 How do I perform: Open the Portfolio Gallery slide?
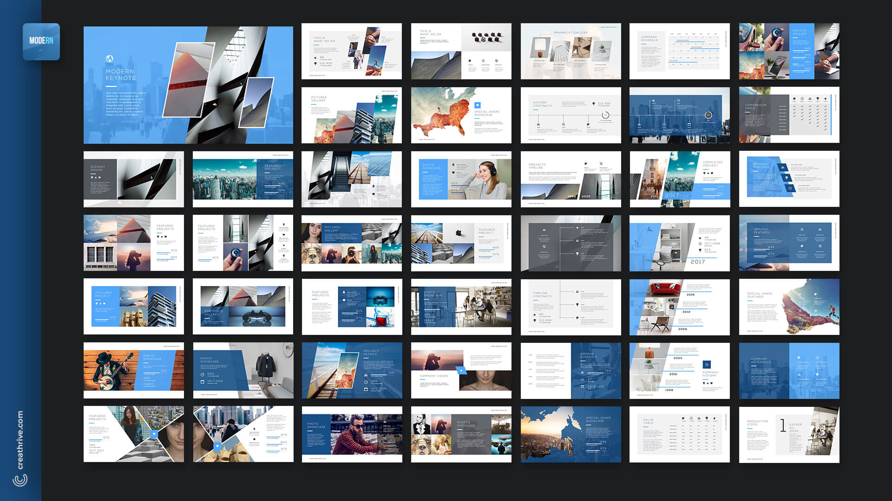click(243, 306)
